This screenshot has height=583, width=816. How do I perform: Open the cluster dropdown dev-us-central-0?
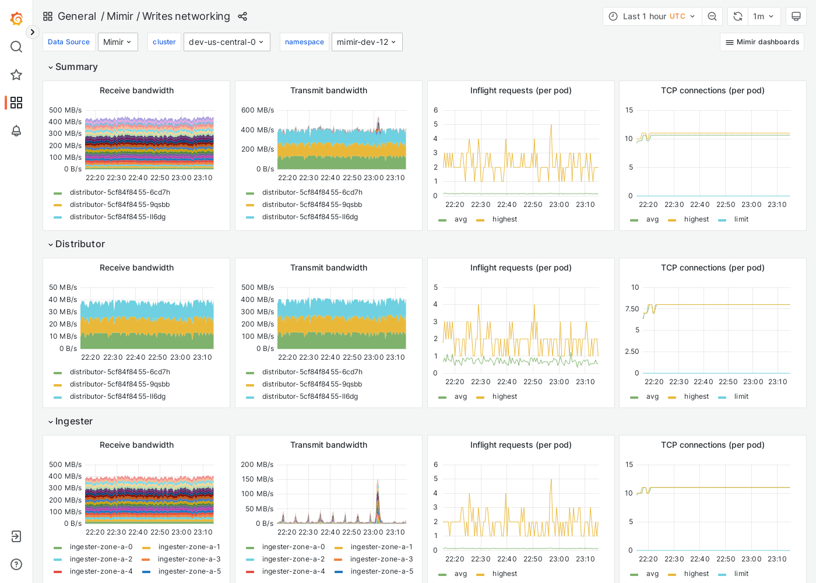click(227, 41)
